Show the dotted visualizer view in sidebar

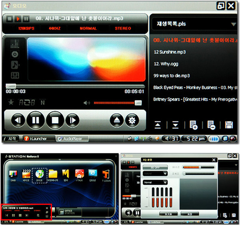[15, 44]
